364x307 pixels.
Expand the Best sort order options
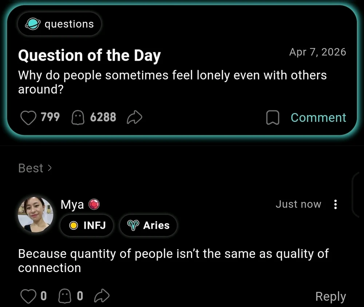35,168
